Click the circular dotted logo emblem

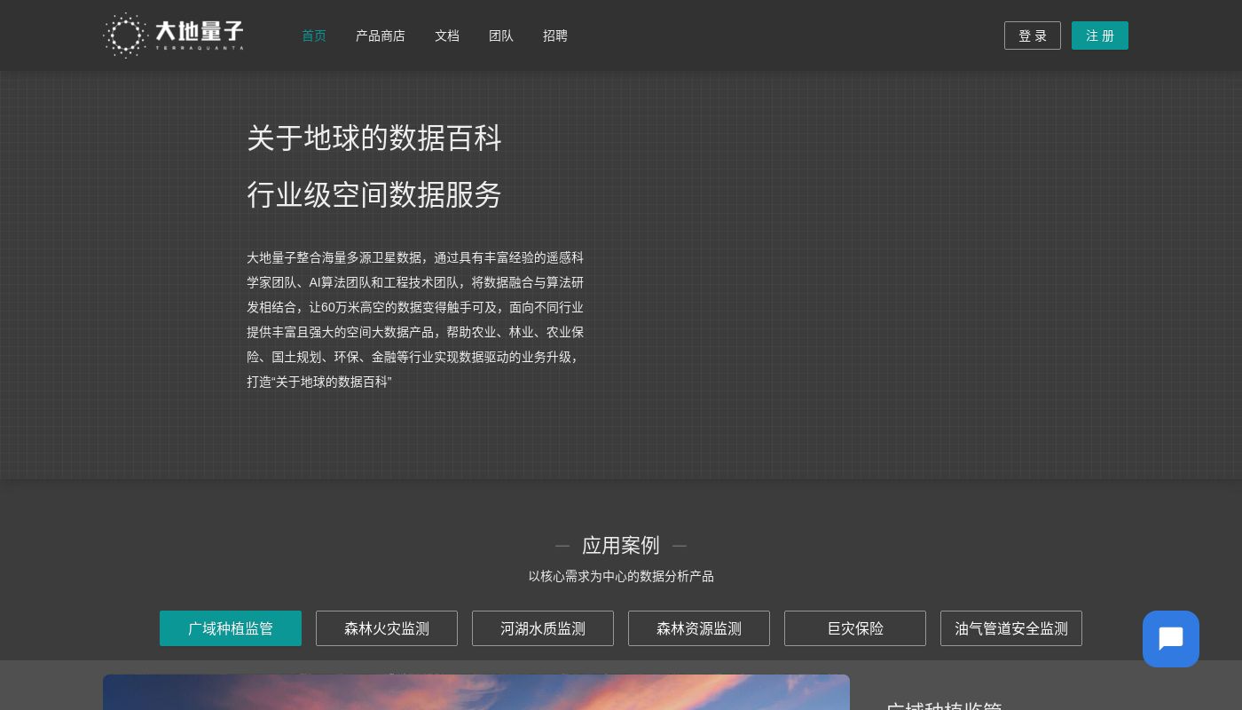tap(125, 35)
